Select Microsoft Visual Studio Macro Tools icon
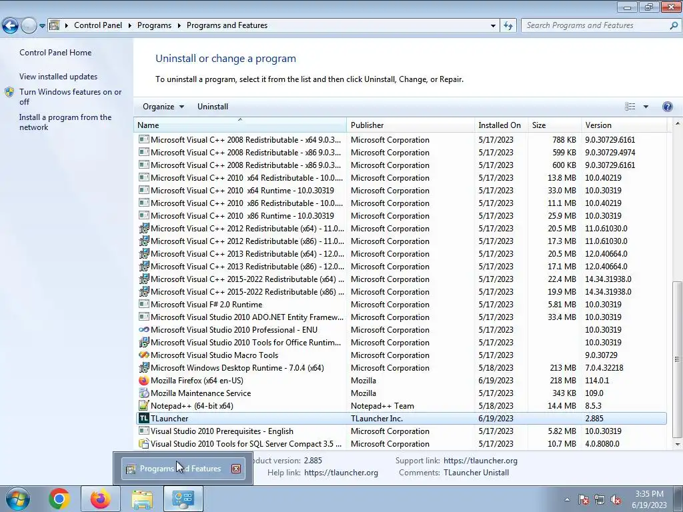Screen dimensions: 683x512 click(144, 355)
